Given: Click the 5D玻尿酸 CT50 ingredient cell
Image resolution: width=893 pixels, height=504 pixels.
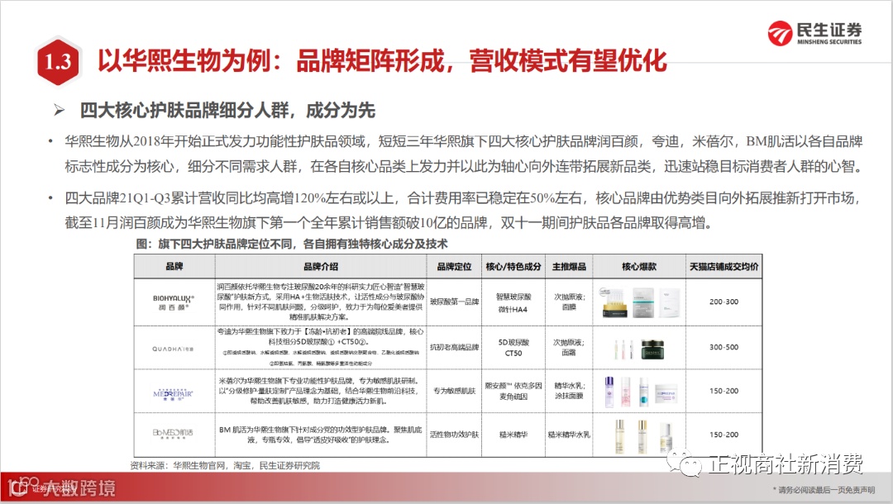Looking at the screenshot, I should point(513,348).
